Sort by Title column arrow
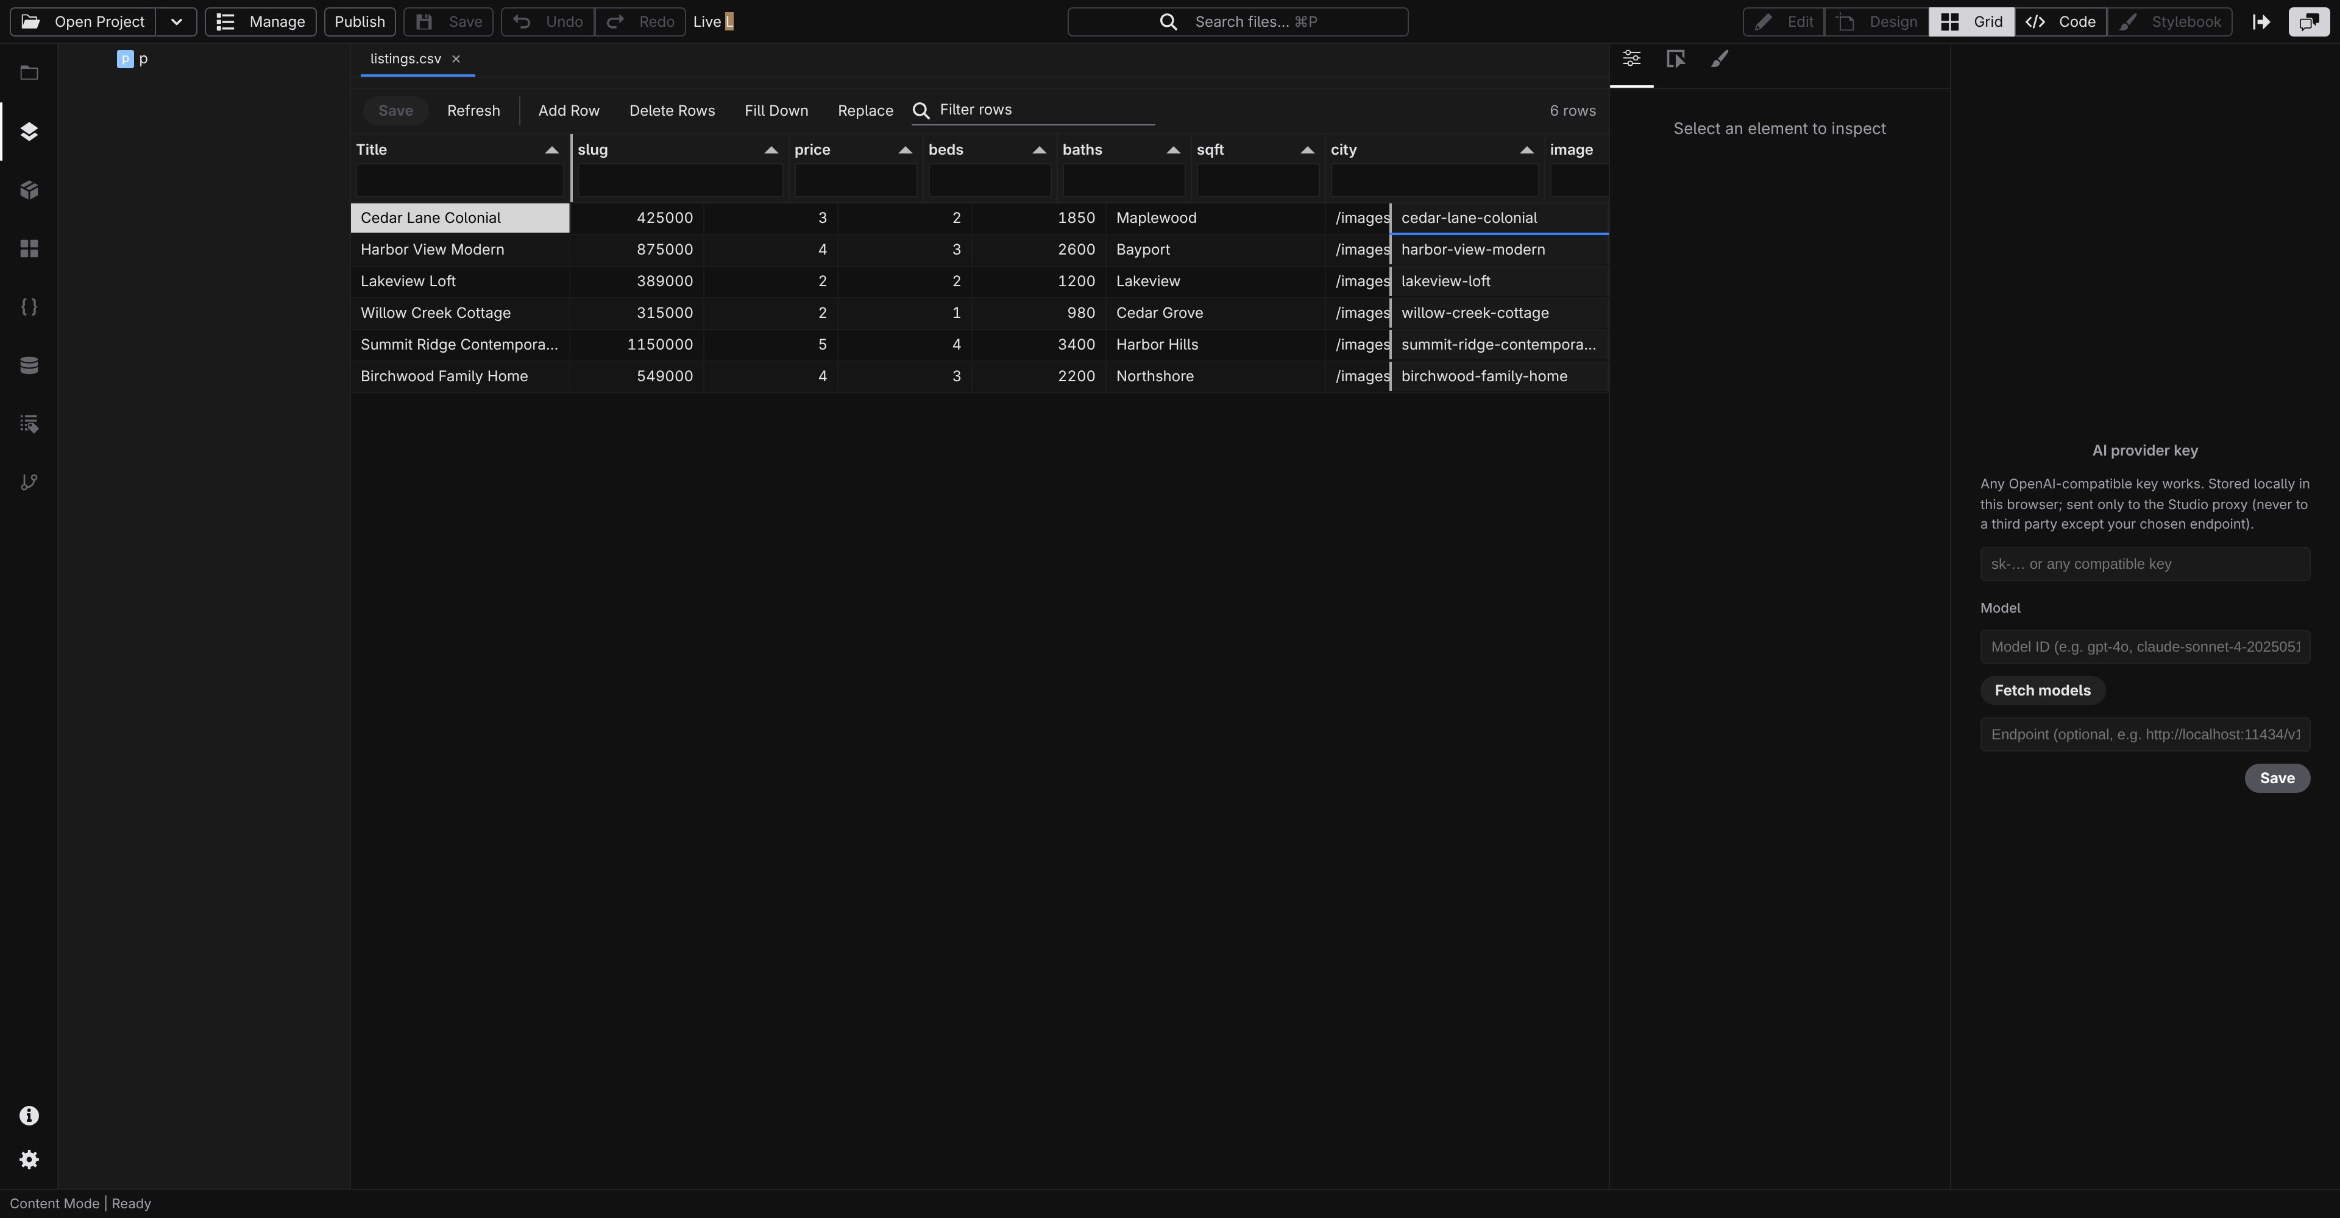2340x1218 pixels. (551, 150)
